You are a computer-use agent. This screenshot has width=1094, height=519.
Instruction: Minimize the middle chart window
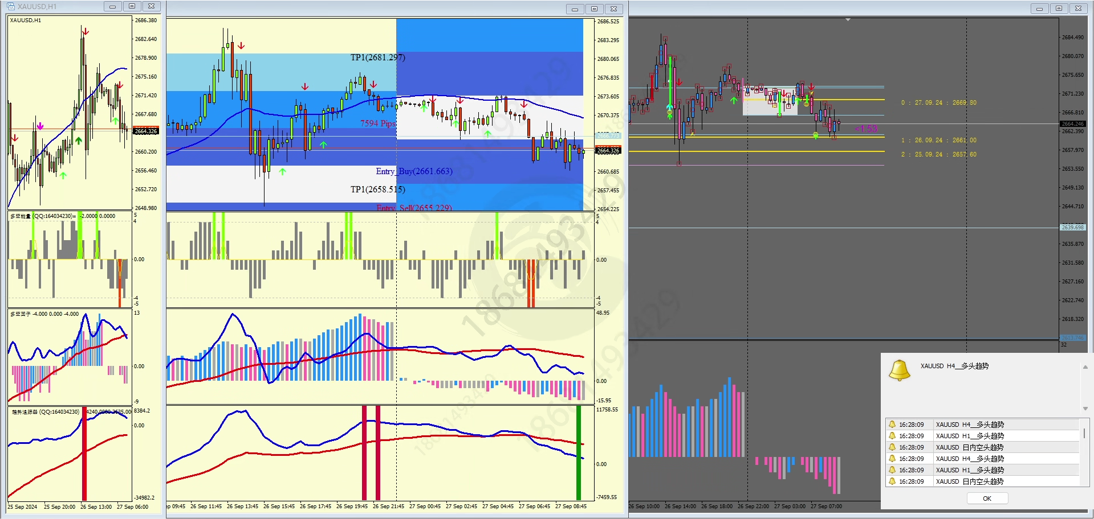point(575,9)
